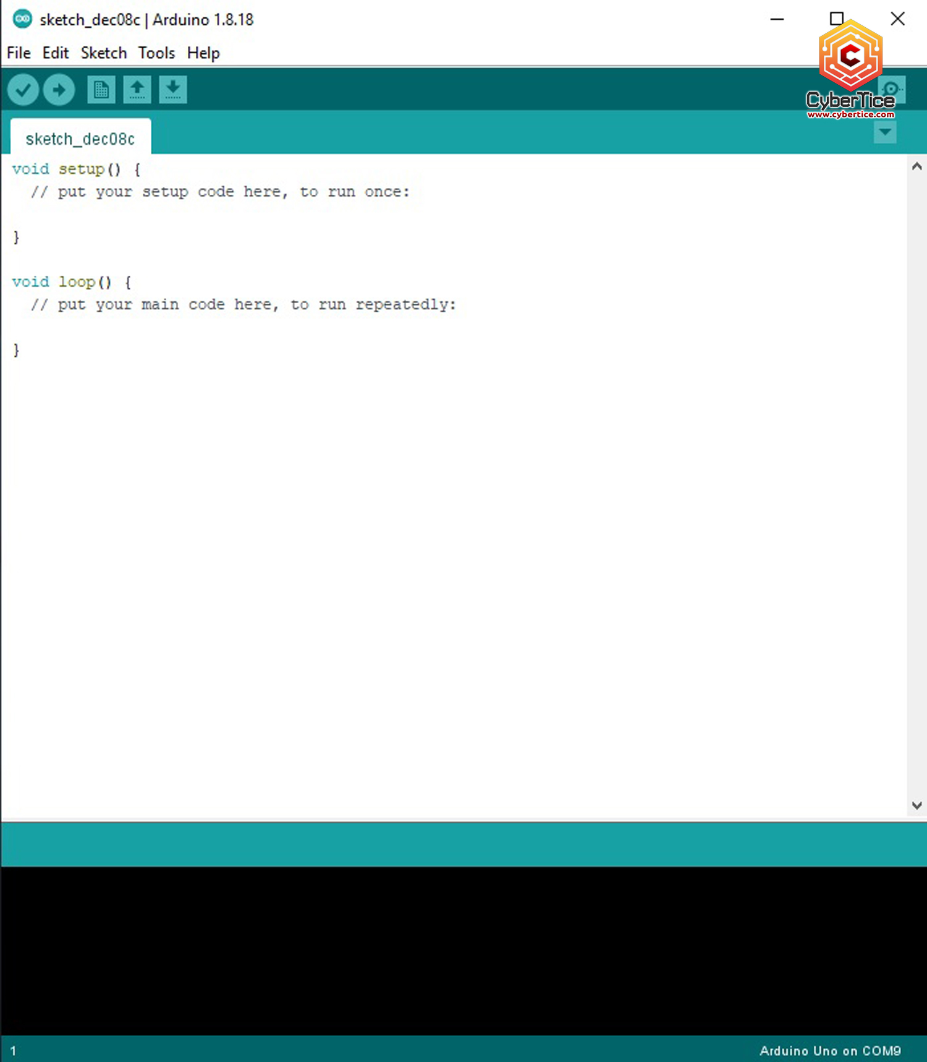Click inside the black console output area
The height and width of the screenshot is (1062, 927).
click(463, 949)
